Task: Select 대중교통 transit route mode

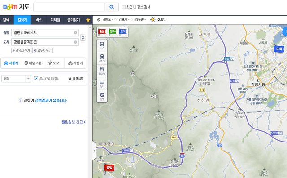Action: pyautogui.click(x=33, y=63)
